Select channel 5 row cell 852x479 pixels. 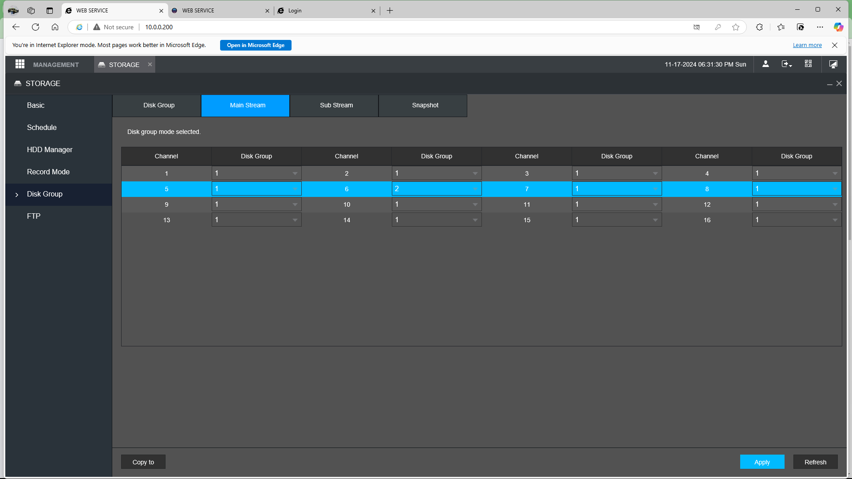[x=166, y=189]
